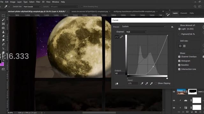Select the Light (0-255) radio button
Image resolution: width=204 pixels, height=114 pixels.
click(x=179, y=29)
